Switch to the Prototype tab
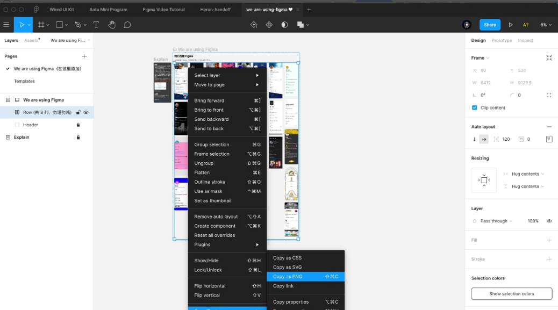The image size is (558, 310). (502, 40)
